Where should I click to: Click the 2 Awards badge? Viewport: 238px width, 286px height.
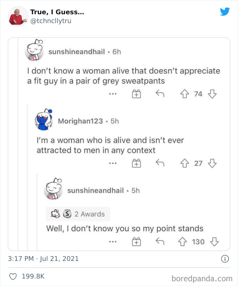click(x=78, y=214)
